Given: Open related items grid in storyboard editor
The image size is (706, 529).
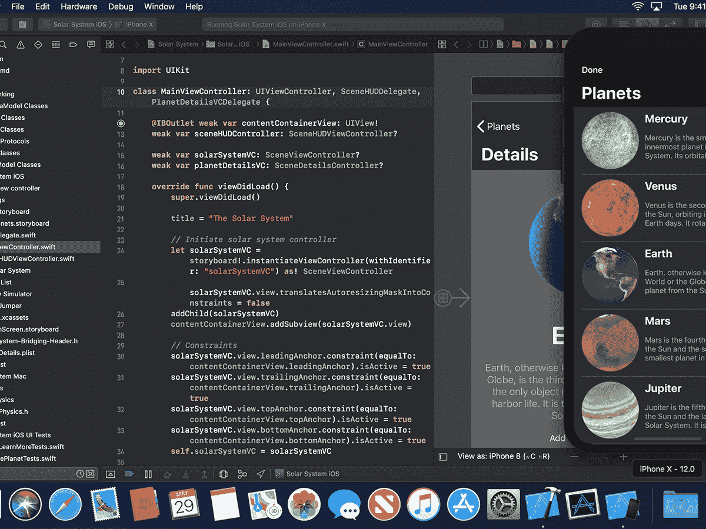Looking at the screenshot, I should (442, 44).
